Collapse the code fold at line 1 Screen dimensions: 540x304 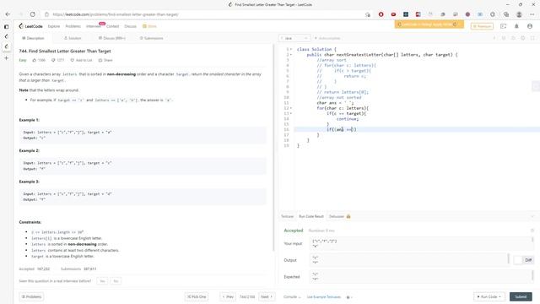pos(291,49)
